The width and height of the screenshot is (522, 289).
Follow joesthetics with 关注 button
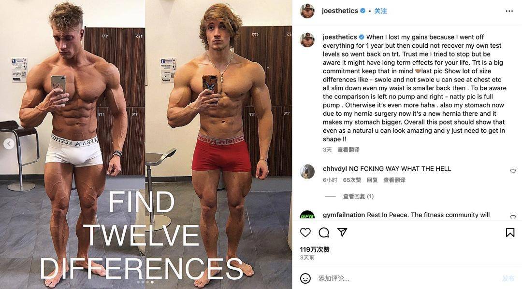tap(380, 11)
